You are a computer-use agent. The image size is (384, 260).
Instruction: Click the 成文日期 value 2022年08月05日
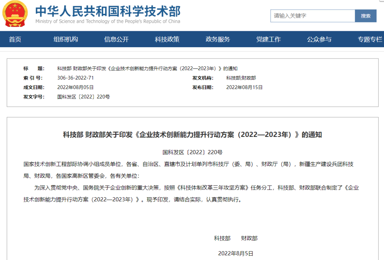click(x=75, y=87)
